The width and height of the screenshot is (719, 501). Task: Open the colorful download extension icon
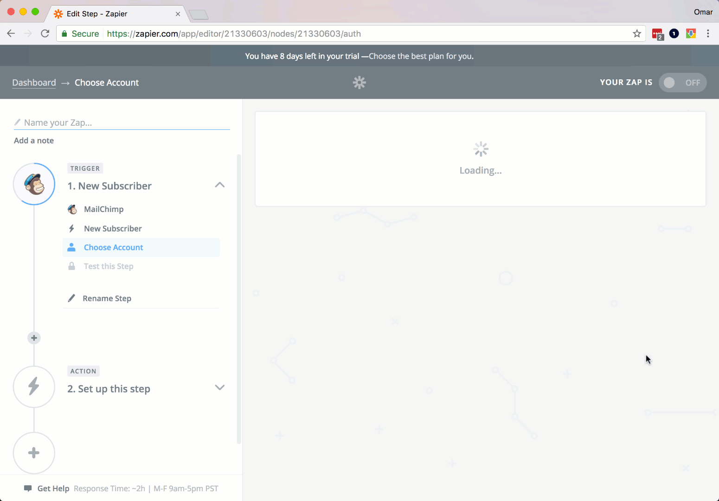coord(691,33)
